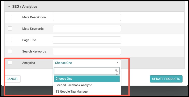The height and width of the screenshot is (97, 189).
Task: Select Second Facebook Analytic option
Action: (87, 85)
